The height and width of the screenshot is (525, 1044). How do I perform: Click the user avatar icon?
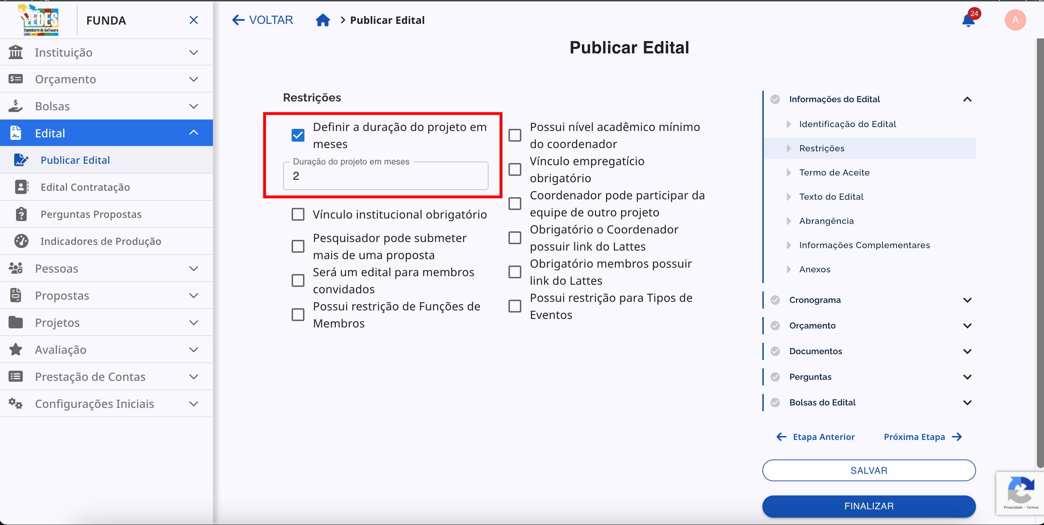[x=1015, y=20]
